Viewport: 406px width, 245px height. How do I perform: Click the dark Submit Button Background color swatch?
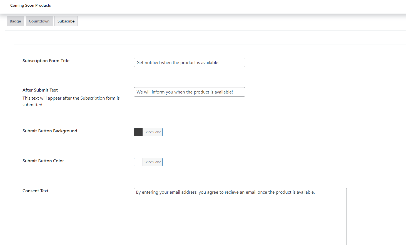[x=138, y=132]
